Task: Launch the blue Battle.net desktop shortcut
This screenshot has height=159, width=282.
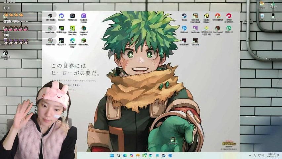Action: pos(184,29)
